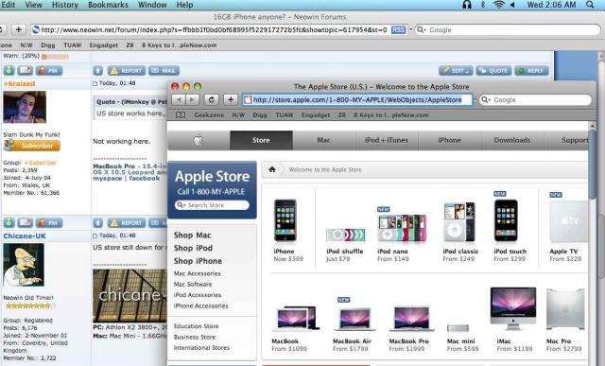Click the iPhone product image
Screen dimensions: 605x366
click(285, 220)
